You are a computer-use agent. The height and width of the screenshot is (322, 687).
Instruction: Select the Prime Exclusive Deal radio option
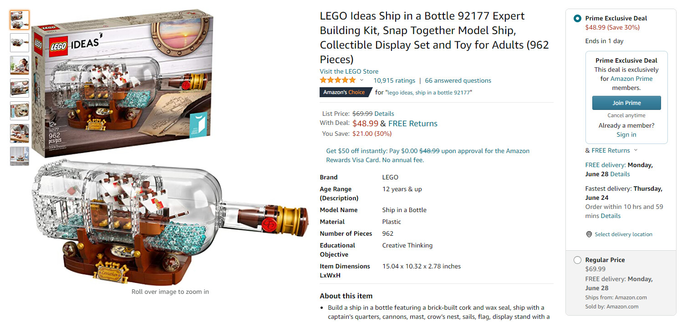point(577,19)
